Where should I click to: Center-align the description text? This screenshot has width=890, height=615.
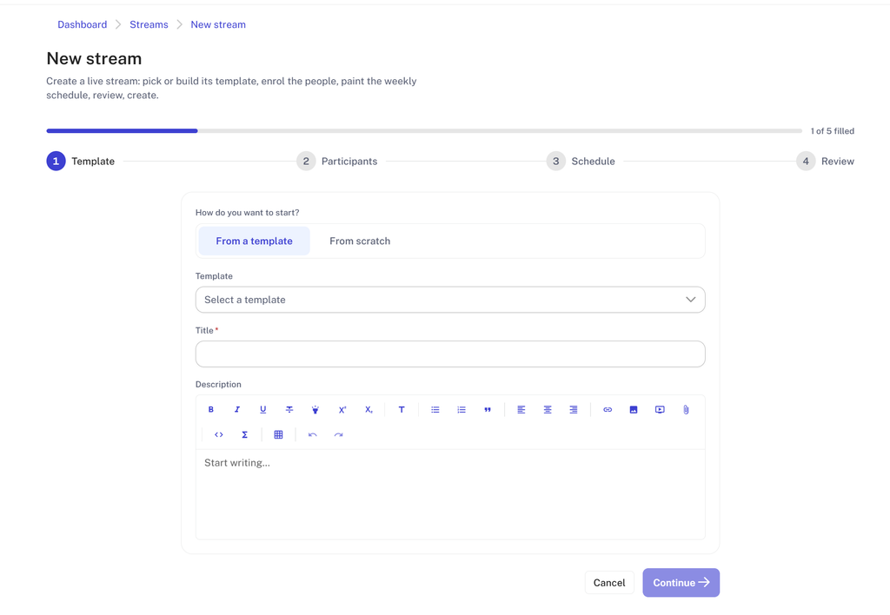(x=548, y=410)
